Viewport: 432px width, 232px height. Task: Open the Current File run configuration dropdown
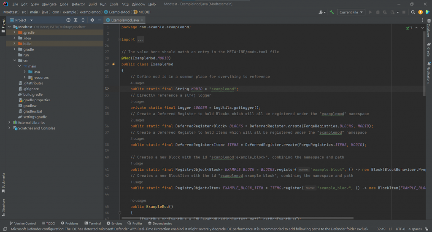pyautogui.click(x=351, y=12)
